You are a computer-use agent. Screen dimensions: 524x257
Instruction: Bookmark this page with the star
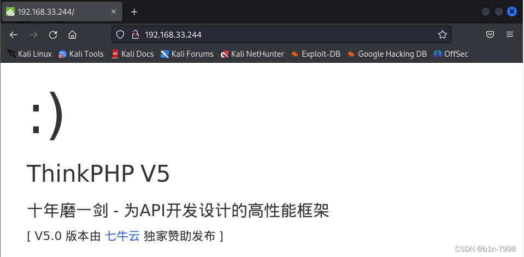click(x=443, y=34)
